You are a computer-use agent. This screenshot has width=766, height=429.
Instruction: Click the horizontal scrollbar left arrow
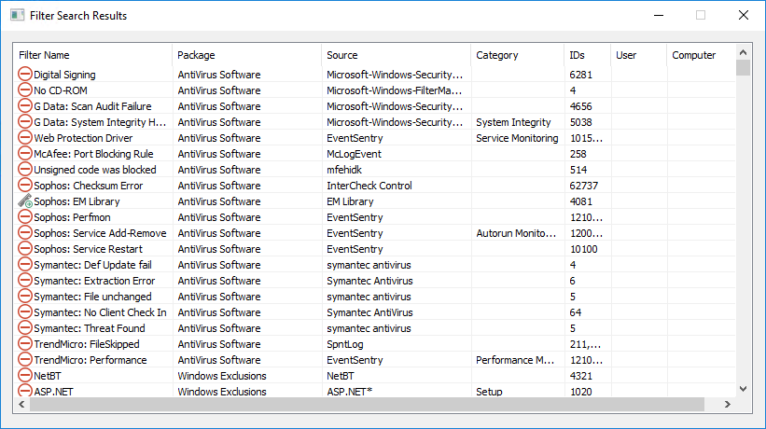coord(21,404)
